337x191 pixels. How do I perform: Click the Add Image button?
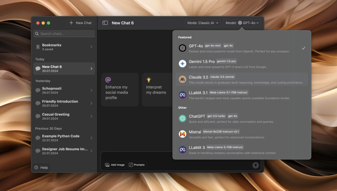click(x=115, y=165)
